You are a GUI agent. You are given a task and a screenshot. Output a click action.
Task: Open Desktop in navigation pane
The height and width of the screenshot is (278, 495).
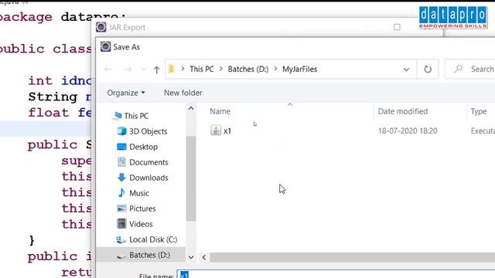143,147
